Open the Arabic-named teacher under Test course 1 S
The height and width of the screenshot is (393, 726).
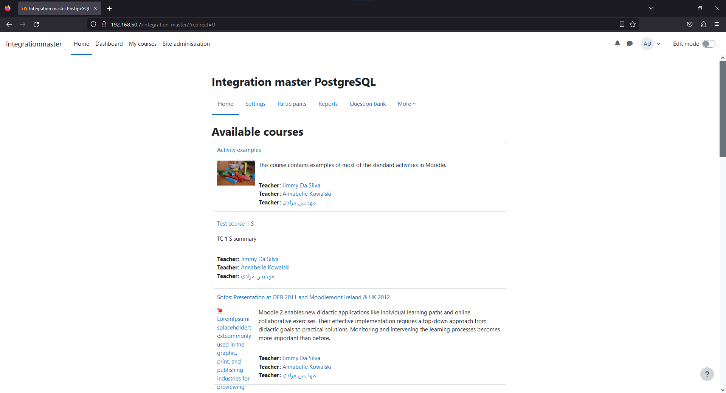click(258, 276)
